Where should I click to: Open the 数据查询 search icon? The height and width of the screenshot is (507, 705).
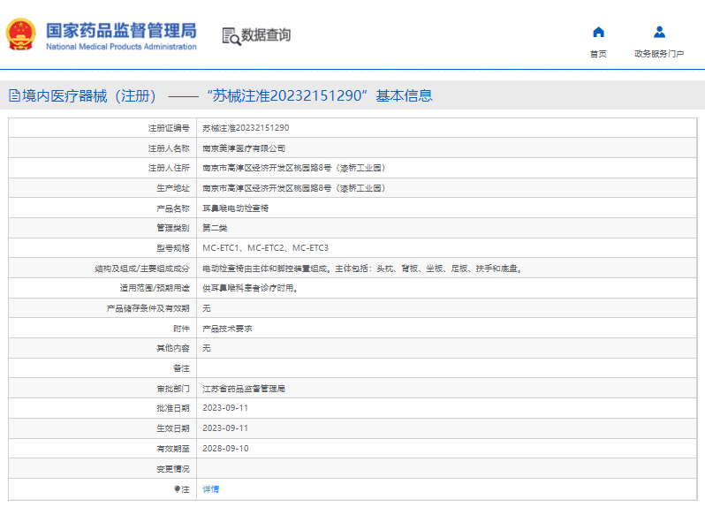click(x=231, y=36)
